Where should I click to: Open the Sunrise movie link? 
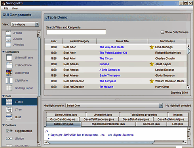tap(104, 64)
